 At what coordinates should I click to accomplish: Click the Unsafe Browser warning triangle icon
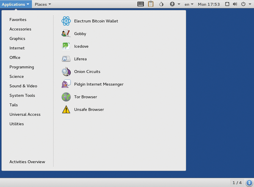click(x=66, y=110)
